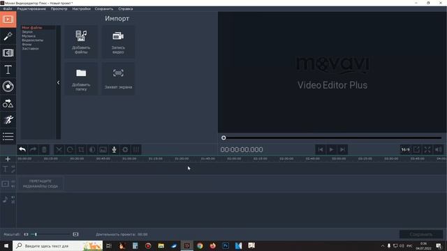447x251 pixels.
Task: Toggle the title track link icon
Action: [13, 171]
